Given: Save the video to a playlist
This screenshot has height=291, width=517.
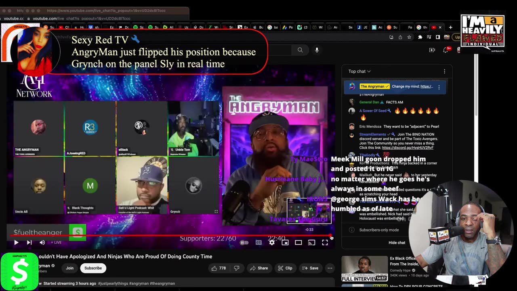Looking at the screenshot, I should click(x=310, y=268).
